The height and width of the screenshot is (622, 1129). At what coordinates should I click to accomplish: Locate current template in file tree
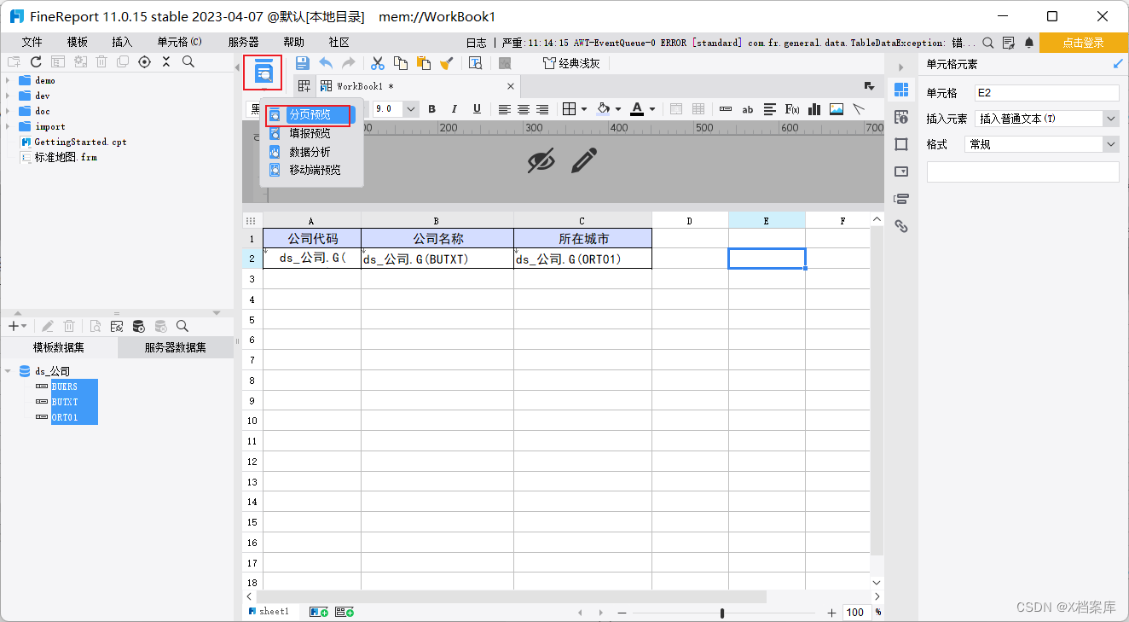pos(144,61)
